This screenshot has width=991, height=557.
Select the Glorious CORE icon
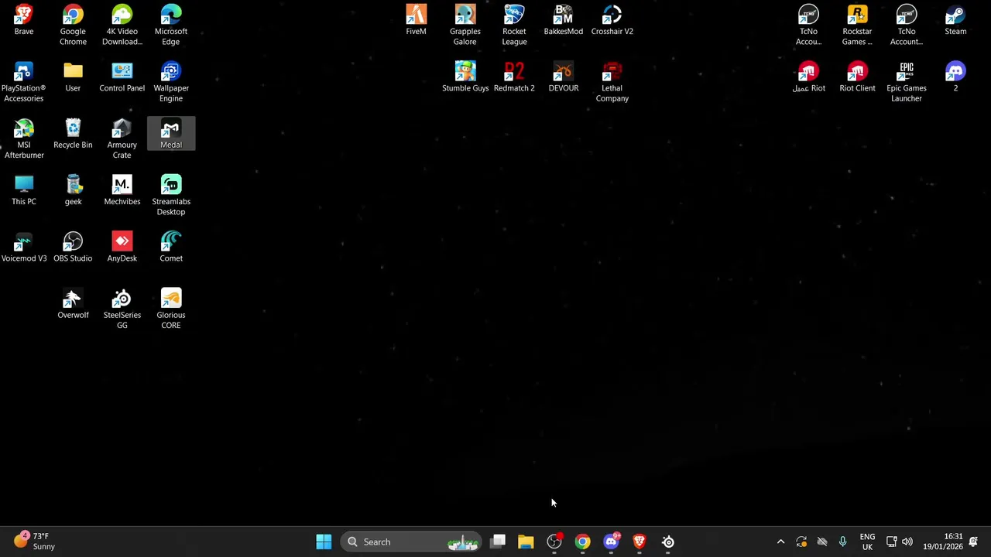coord(171,309)
